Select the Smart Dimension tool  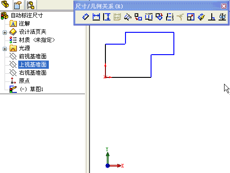click(x=86, y=17)
